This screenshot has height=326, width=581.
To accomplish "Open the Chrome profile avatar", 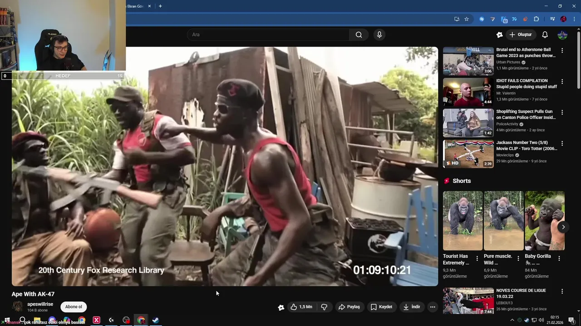I will click(x=563, y=19).
